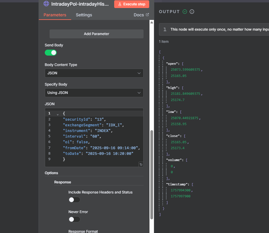Turn on the Never Error switch
The image size is (269, 233).
(x=74, y=219)
